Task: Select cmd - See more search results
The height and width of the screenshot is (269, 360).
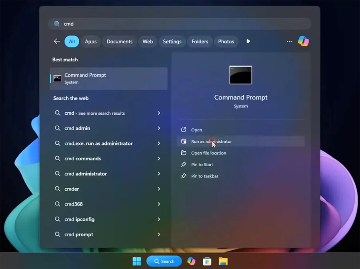Action: point(95,113)
